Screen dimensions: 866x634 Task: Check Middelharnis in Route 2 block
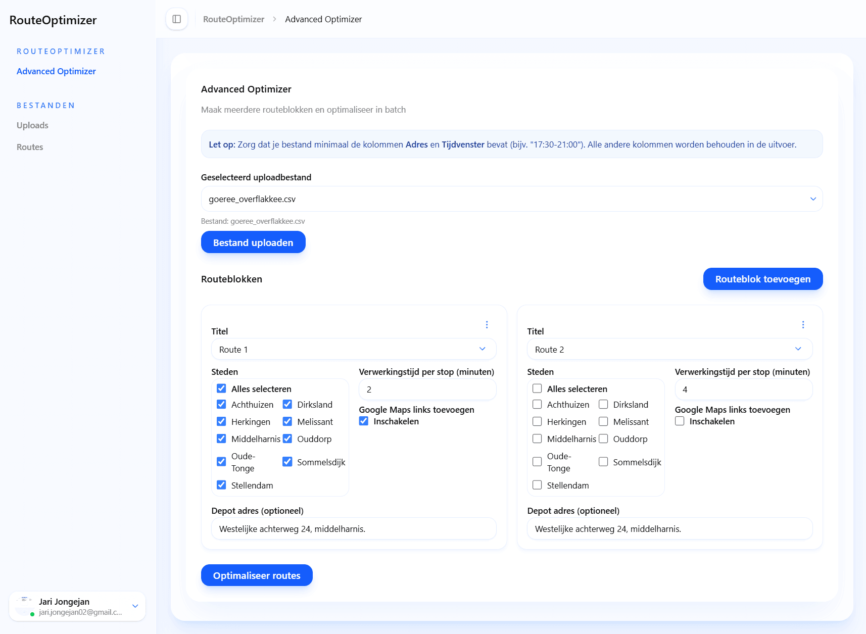pyautogui.click(x=537, y=438)
